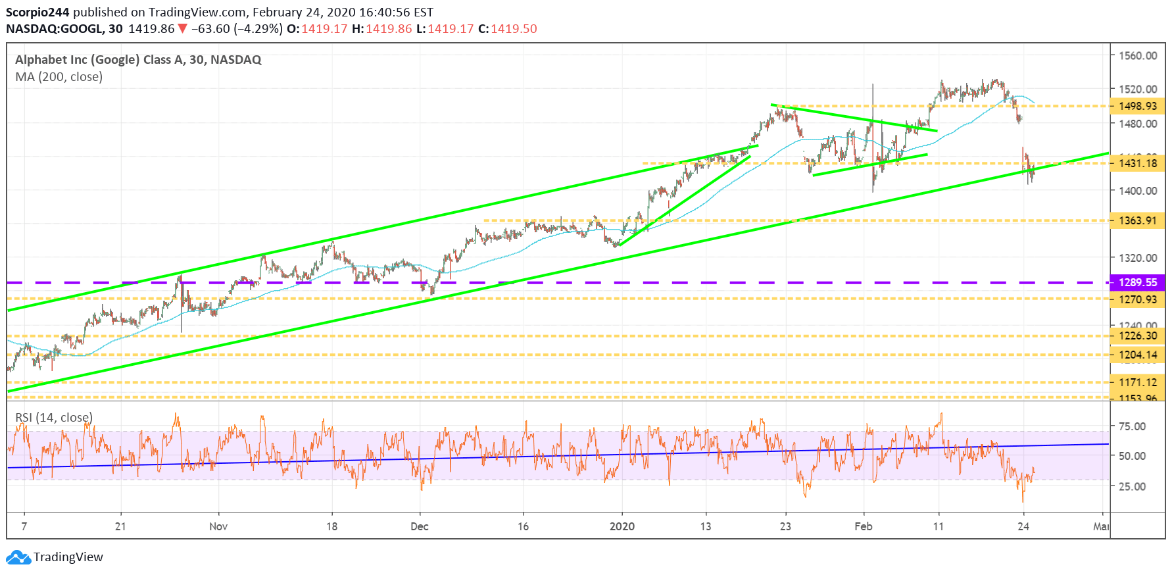Click the low price value L:1419.17
1172x575 pixels.
click(445, 29)
